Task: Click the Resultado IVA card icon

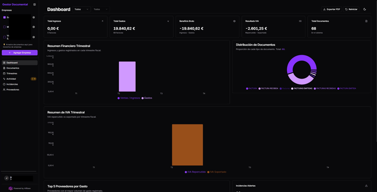Action: pyautogui.click(x=300, y=21)
